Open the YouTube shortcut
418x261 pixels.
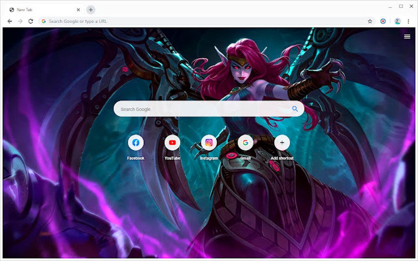(172, 143)
